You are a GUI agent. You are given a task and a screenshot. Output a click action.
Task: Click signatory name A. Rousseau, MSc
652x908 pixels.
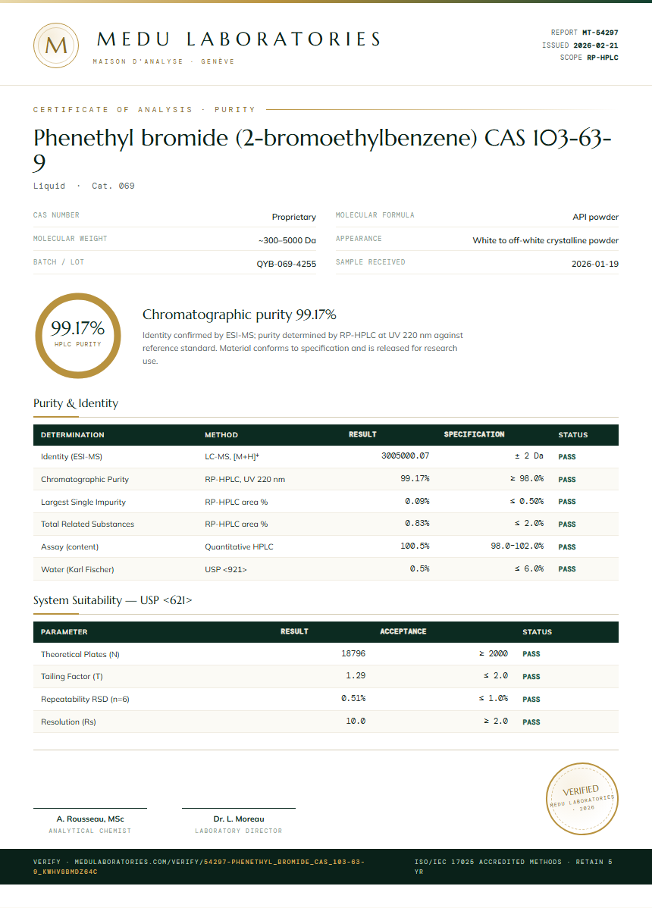[90, 819]
